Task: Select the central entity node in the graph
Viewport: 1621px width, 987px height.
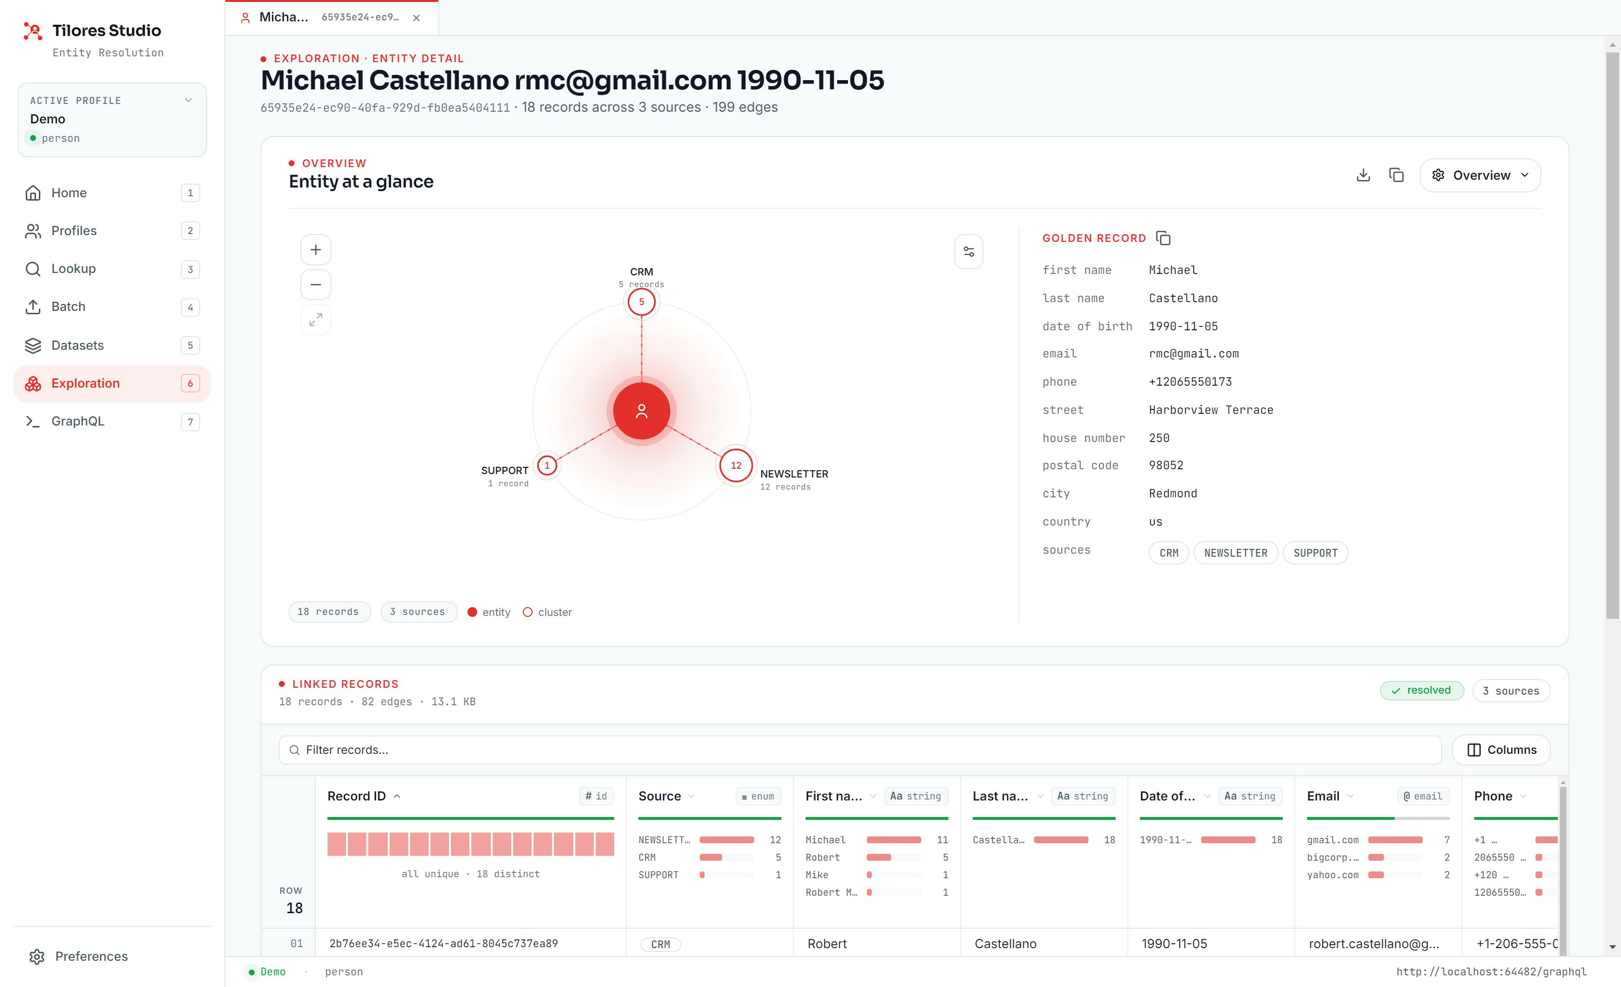Action: [641, 411]
